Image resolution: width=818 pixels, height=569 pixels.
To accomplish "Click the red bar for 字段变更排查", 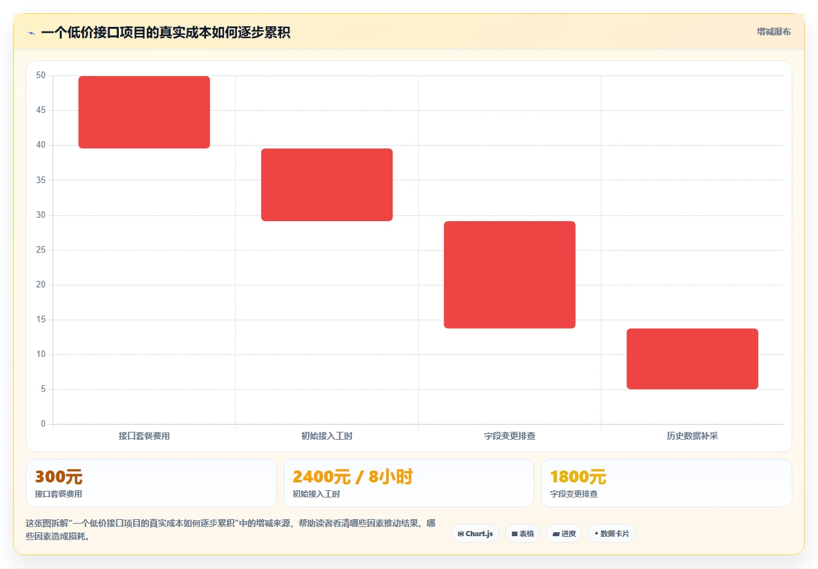I will coord(509,274).
